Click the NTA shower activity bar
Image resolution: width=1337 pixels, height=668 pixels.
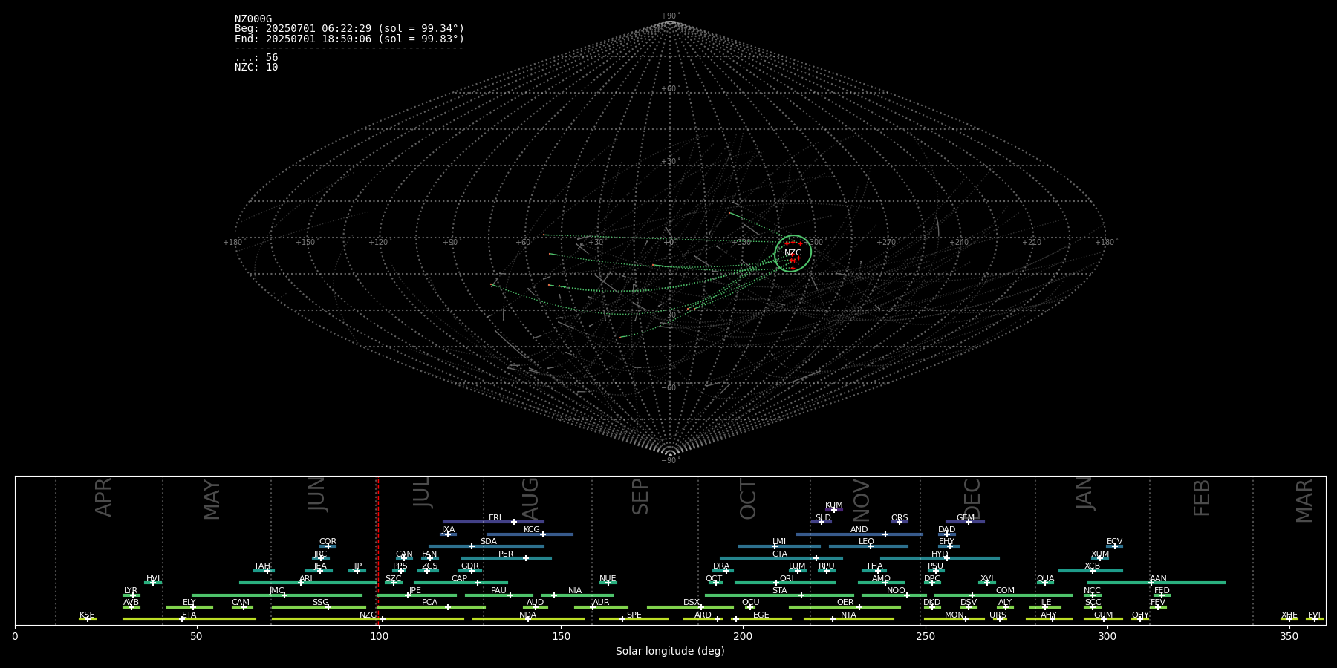[x=849, y=619]
